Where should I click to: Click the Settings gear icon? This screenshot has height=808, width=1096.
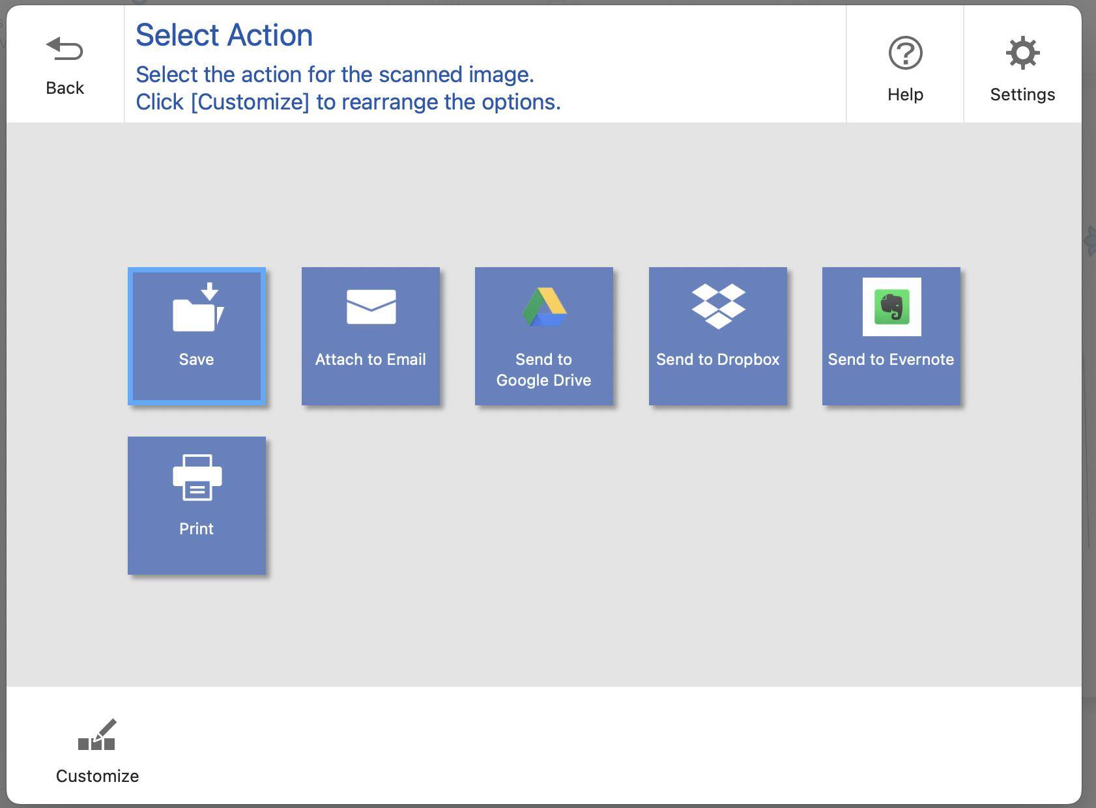pos(1022,53)
